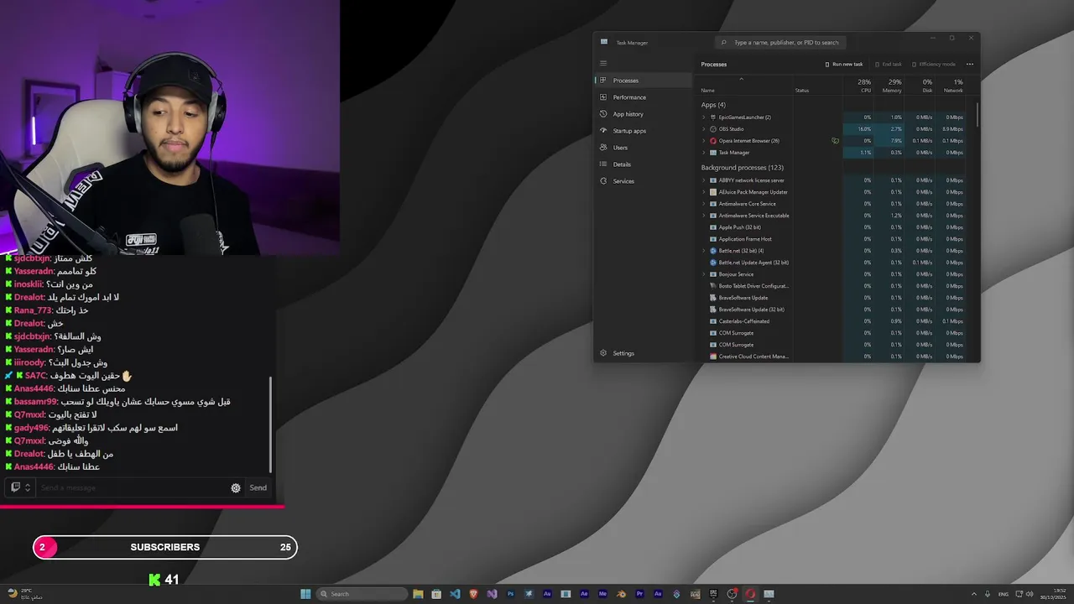This screenshot has width=1074, height=604.
Task: Expand the EpicGamesLauncher process group
Action: coord(704,117)
